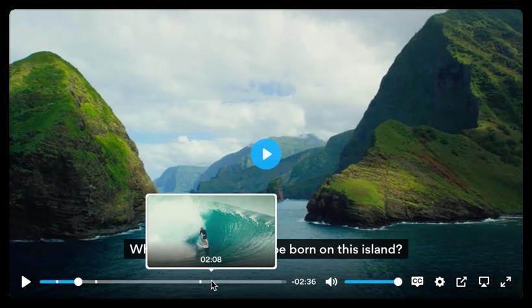Jump to the first chapter marker on the timeline
The width and height of the screenshot is (532, 308).
[x=57, y=282]
